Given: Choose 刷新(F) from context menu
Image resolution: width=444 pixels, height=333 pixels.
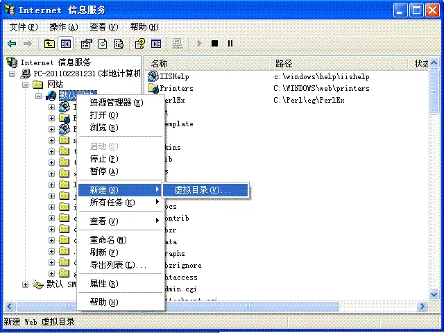Looking at the screenshot, I should point(121,253).
